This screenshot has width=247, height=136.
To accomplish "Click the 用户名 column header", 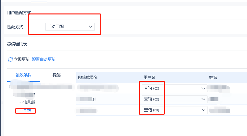I will coord(149,78).
